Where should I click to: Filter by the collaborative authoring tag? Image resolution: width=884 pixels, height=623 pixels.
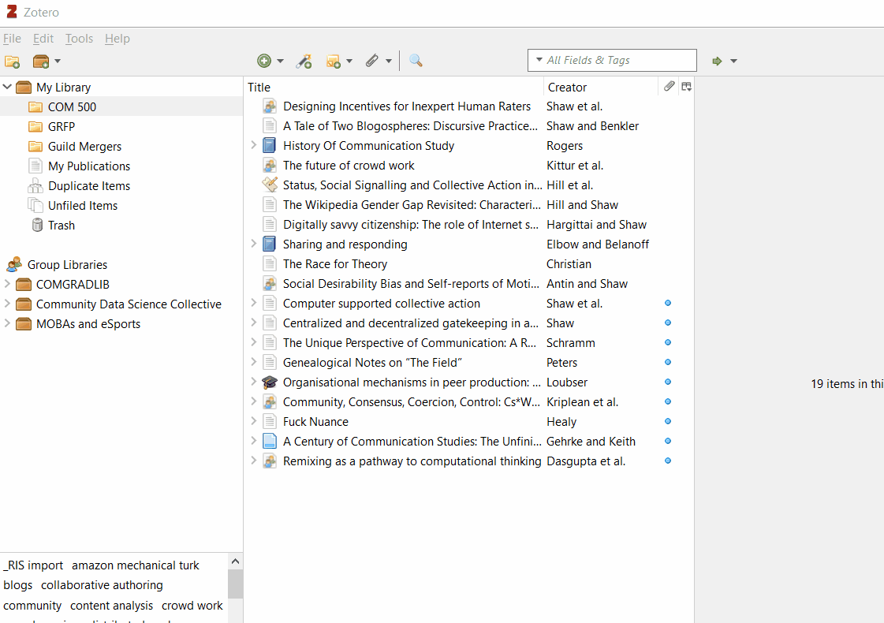(x=102, y=585)
